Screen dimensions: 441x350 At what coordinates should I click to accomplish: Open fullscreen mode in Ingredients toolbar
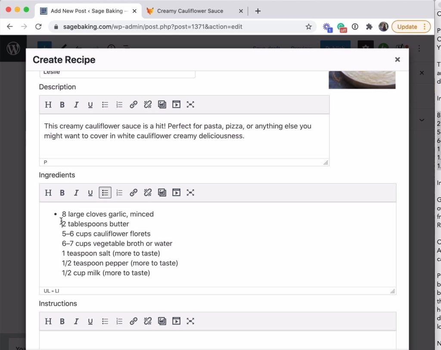click(190, 193)
